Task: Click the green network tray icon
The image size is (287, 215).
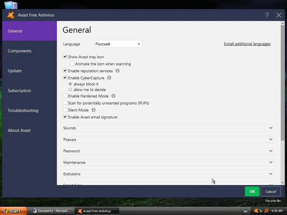Action: pyautogui.click(x=261, y=211)
